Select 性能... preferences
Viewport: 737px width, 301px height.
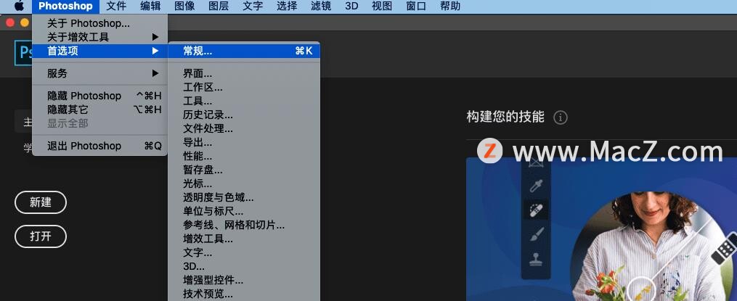tap(244, 156)
